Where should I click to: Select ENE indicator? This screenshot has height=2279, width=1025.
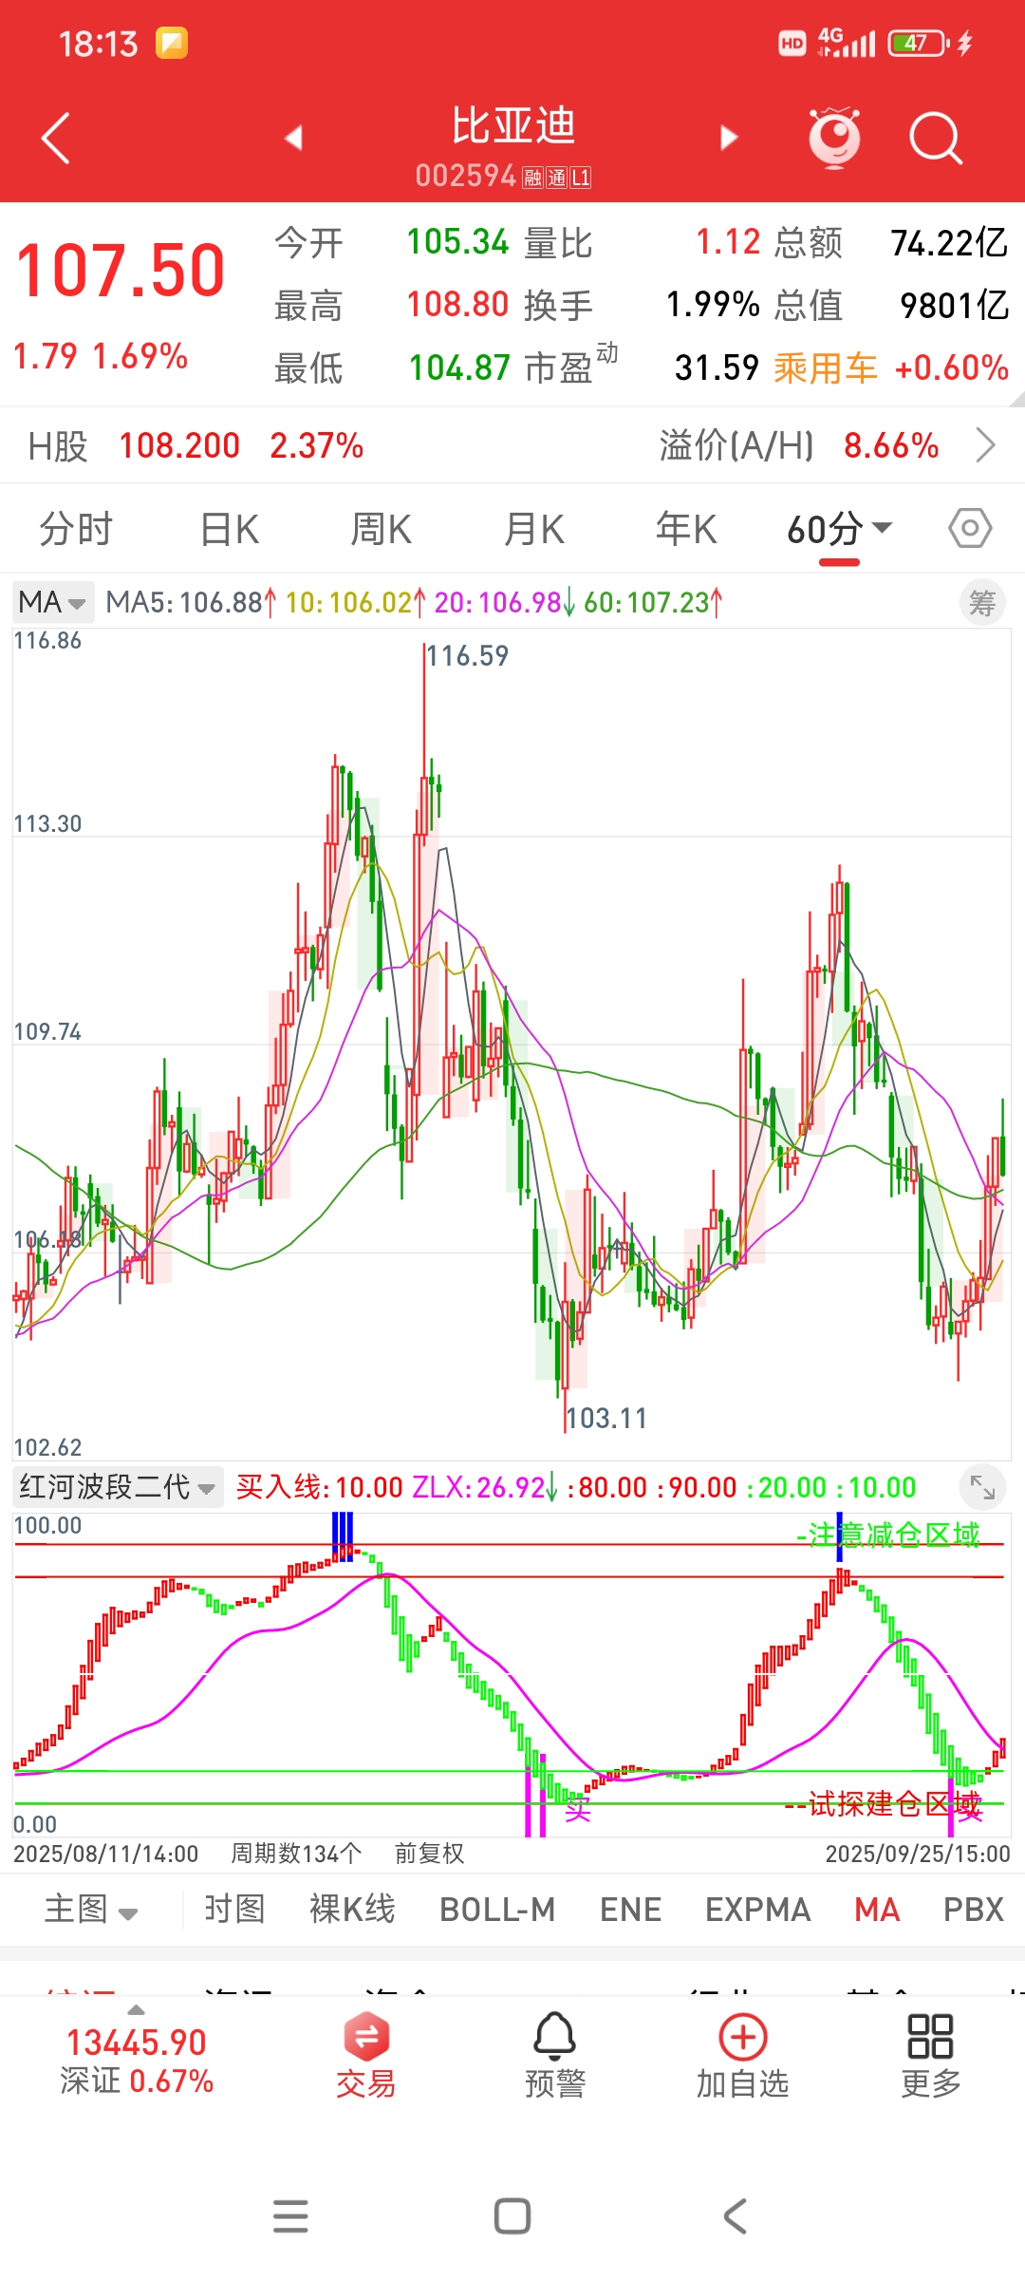click(x=630, y=1909)
